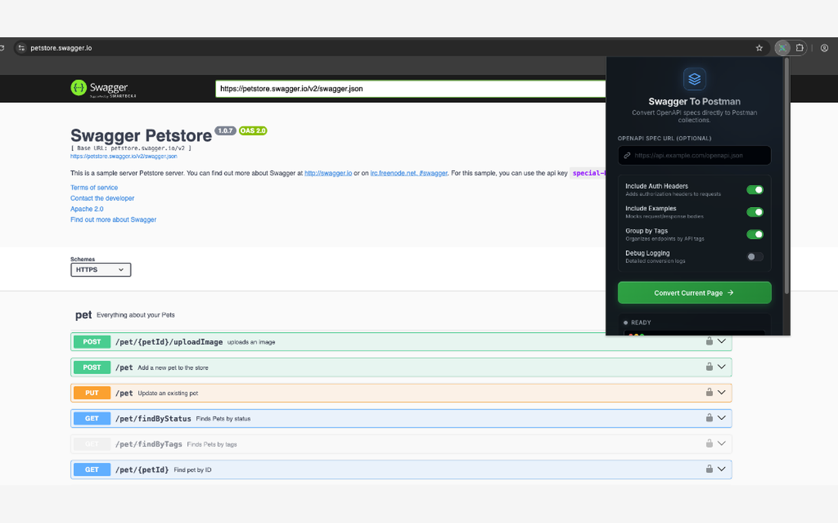838x523 pixels.
Task: Bookmark this page with star icon
Action: coord(759,48)
